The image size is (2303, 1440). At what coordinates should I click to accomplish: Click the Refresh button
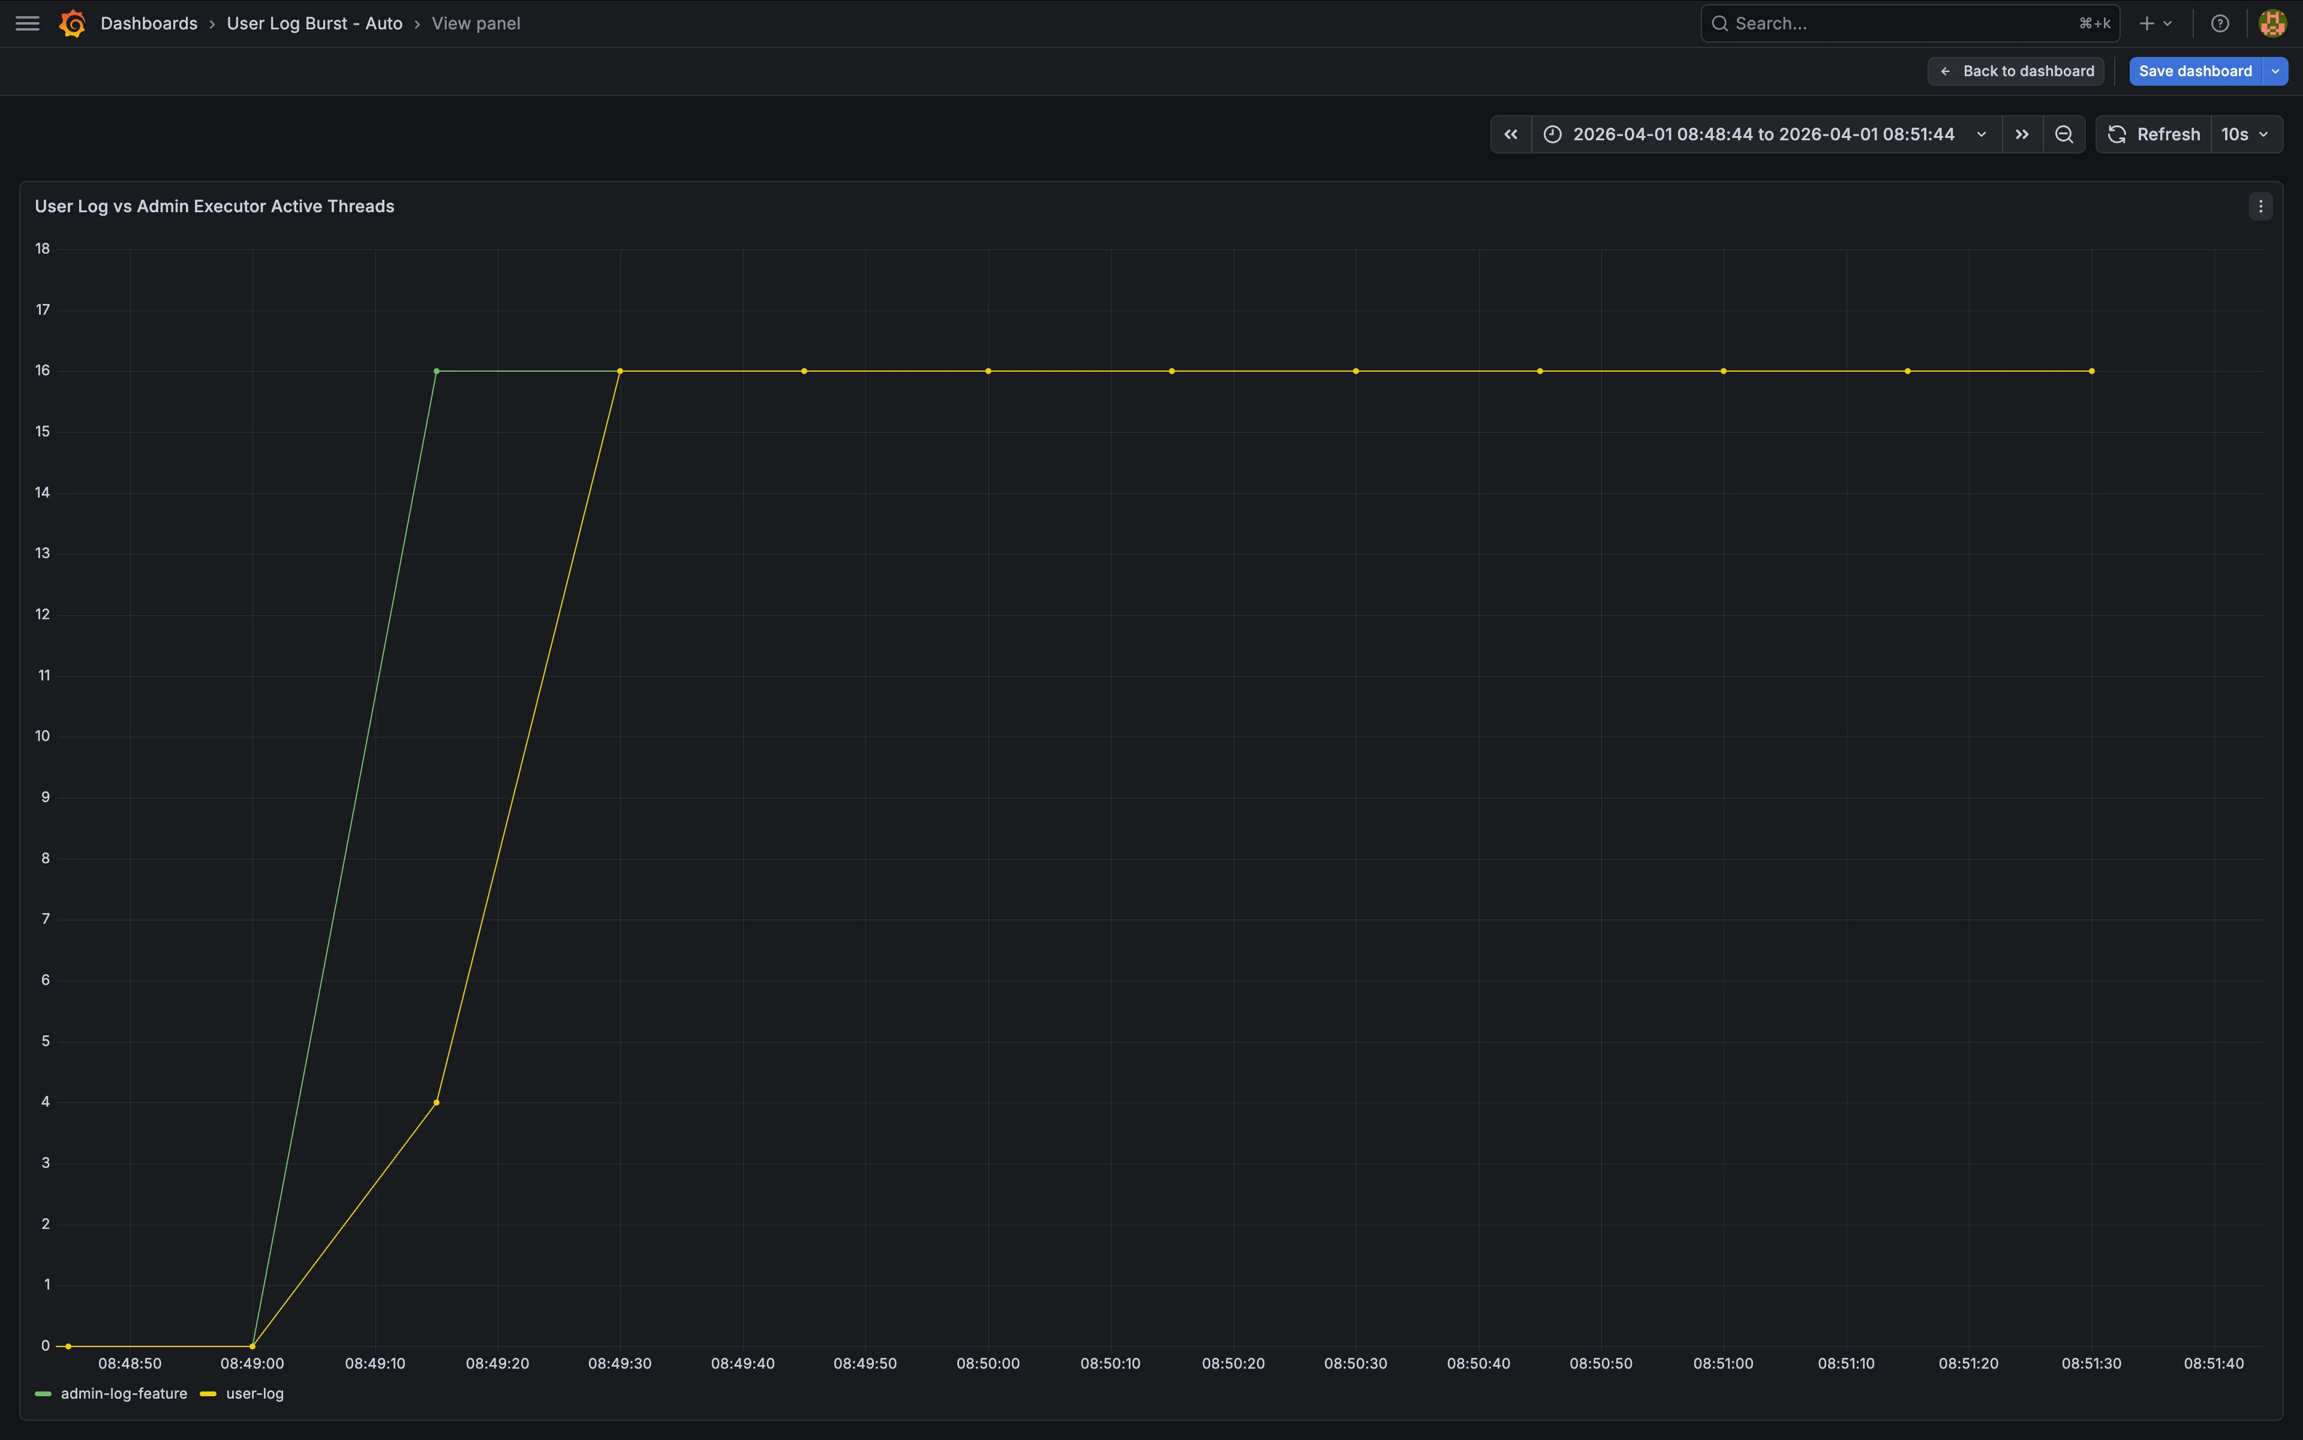(2154, 134)
